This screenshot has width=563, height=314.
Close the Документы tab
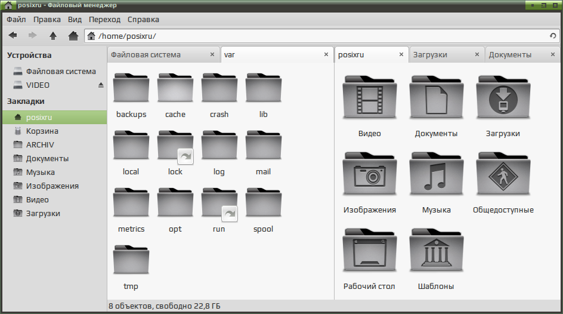(x=553, y=54)
